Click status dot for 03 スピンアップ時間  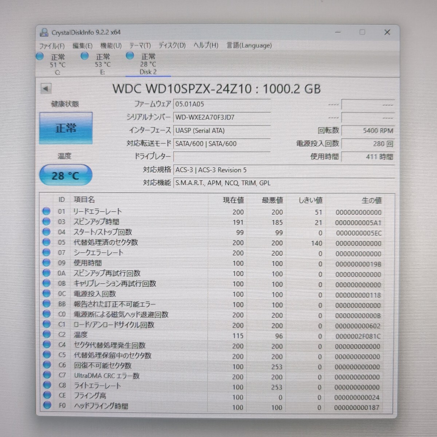pos(46,221)
